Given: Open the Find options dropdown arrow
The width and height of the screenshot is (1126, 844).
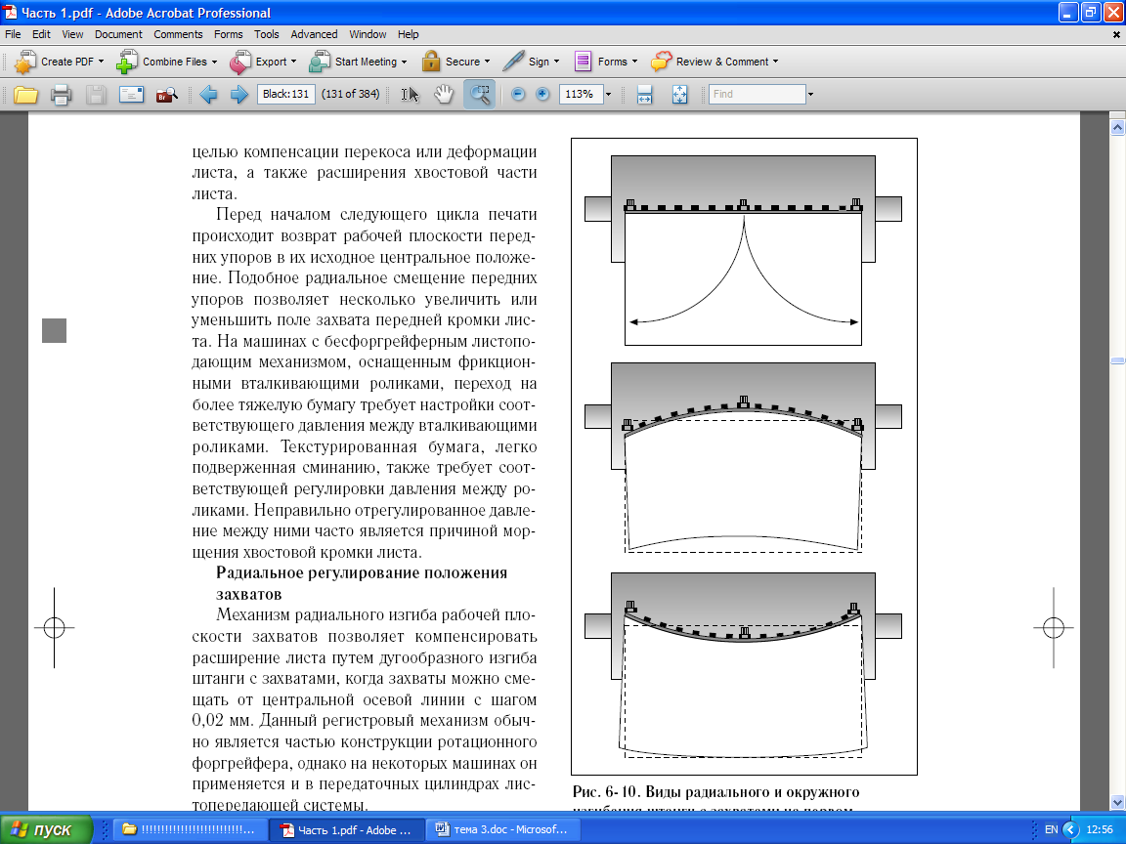Looking at the screenshot, I should coord(810,94).
